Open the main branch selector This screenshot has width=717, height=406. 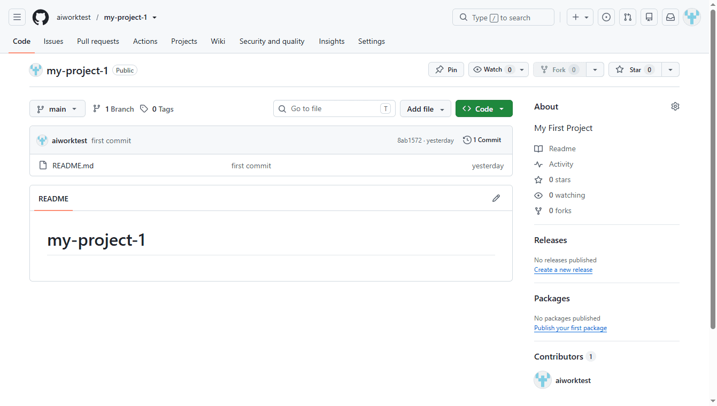click(57, 108)
